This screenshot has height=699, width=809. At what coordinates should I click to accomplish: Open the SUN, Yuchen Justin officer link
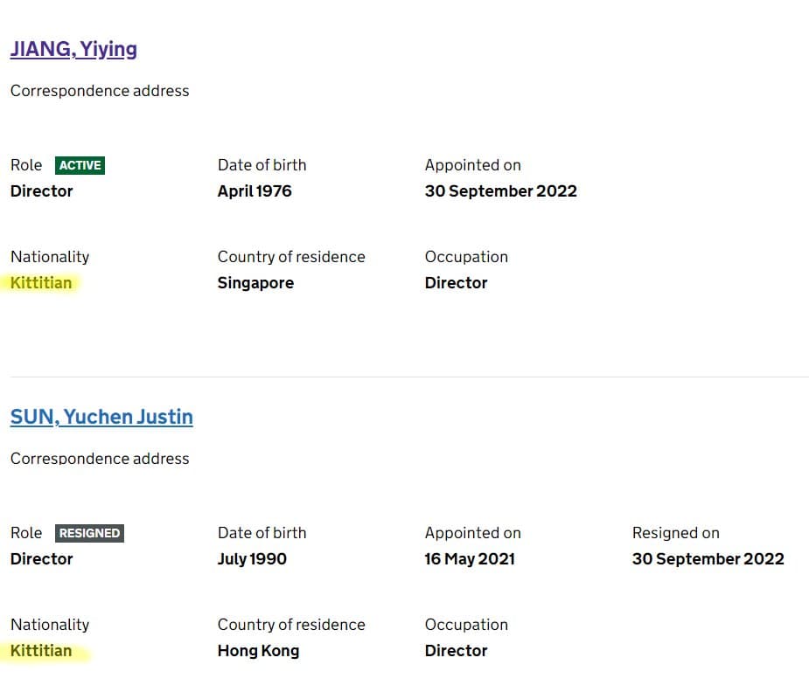tap(101, 417)
